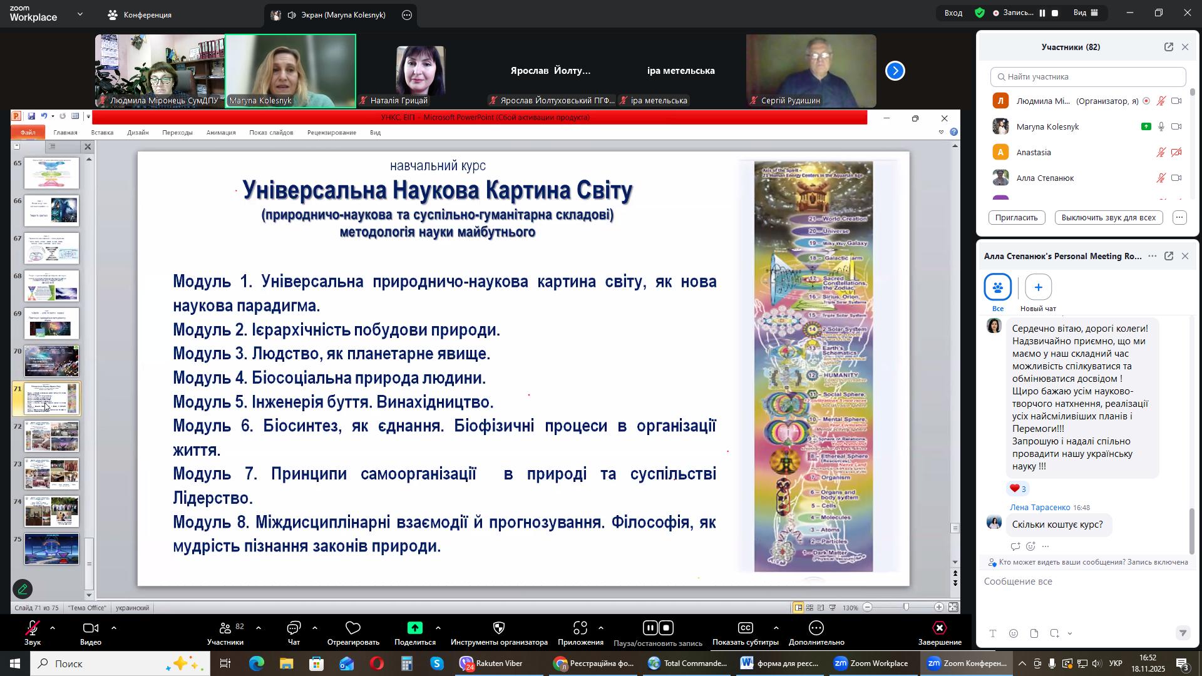Open the PowerPoint Slide Show tab
This screenshot has width=1202, height=676.
click(271, 133)
